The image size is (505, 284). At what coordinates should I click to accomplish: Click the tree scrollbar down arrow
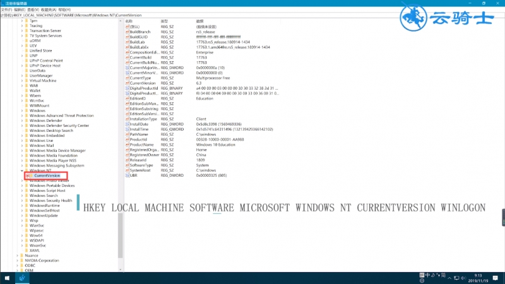(x=120, y=269)
